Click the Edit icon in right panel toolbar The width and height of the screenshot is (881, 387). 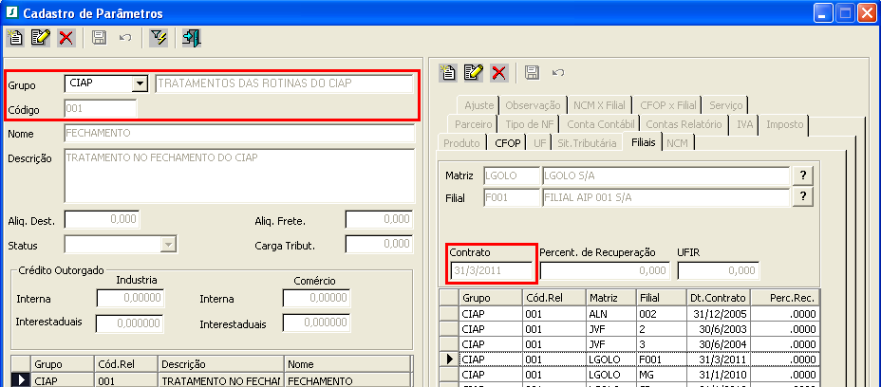coord(474,72)
